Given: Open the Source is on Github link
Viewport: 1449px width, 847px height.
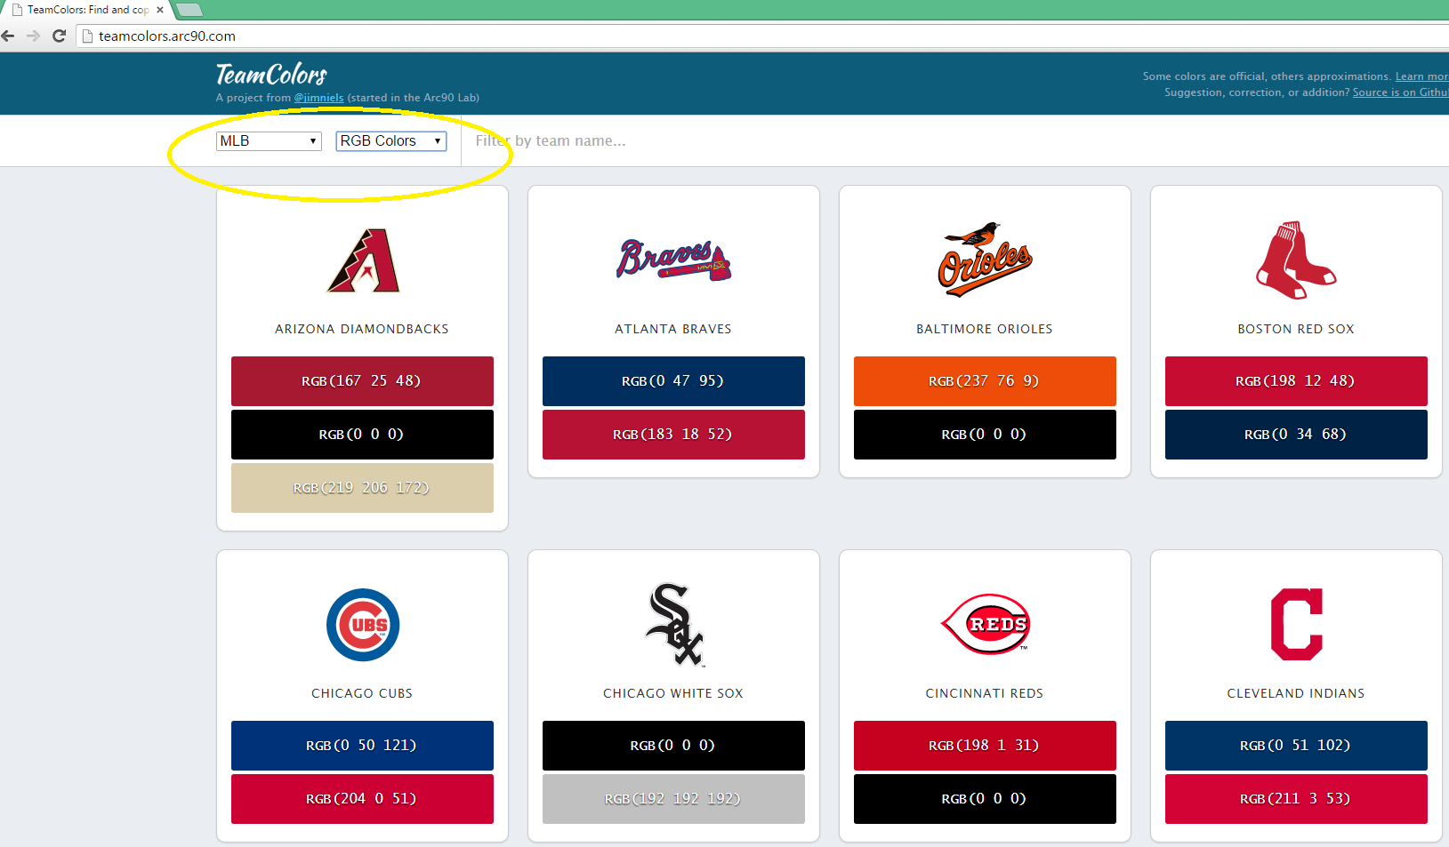Looking at the screenshot, I should click(1400, 92).
